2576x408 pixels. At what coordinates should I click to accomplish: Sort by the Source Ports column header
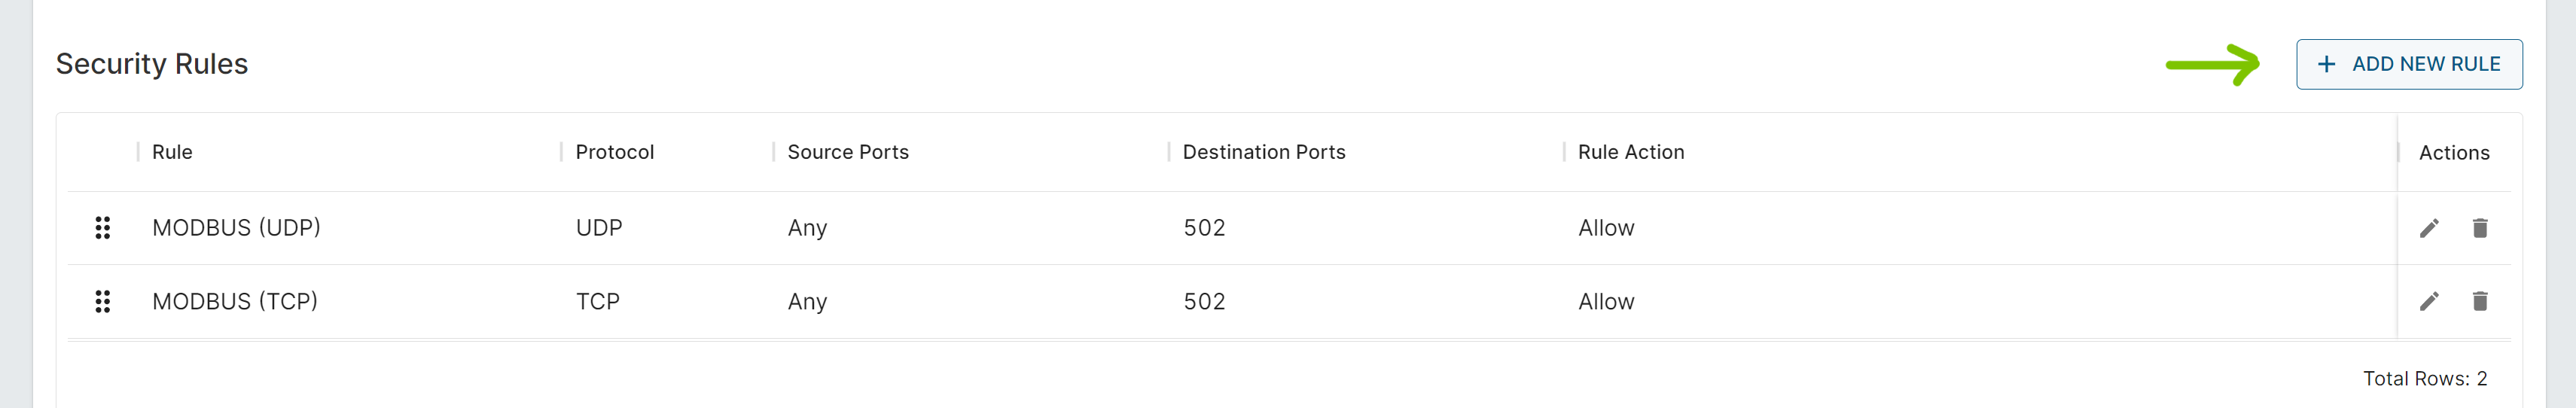(x=848, y=152)
